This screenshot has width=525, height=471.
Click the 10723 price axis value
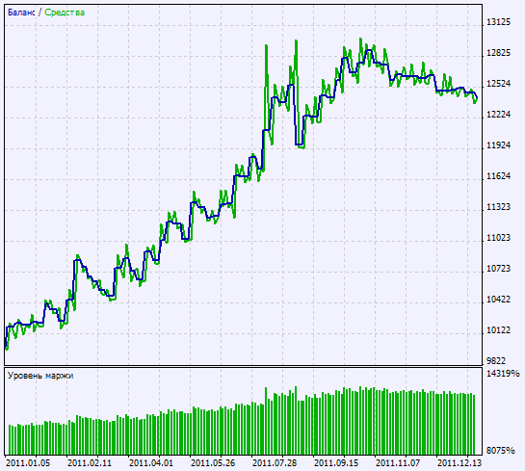(x=499, y=269)
